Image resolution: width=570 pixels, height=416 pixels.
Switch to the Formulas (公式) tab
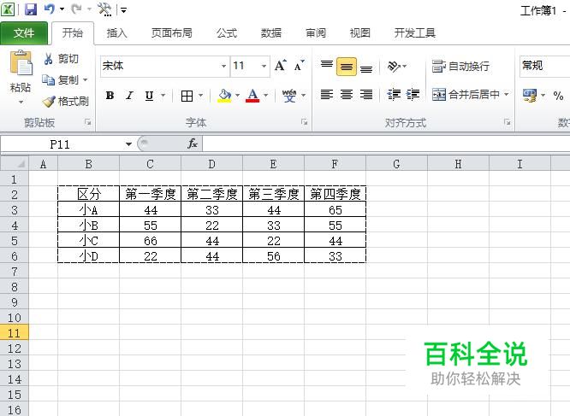click(x=227, y=33)
